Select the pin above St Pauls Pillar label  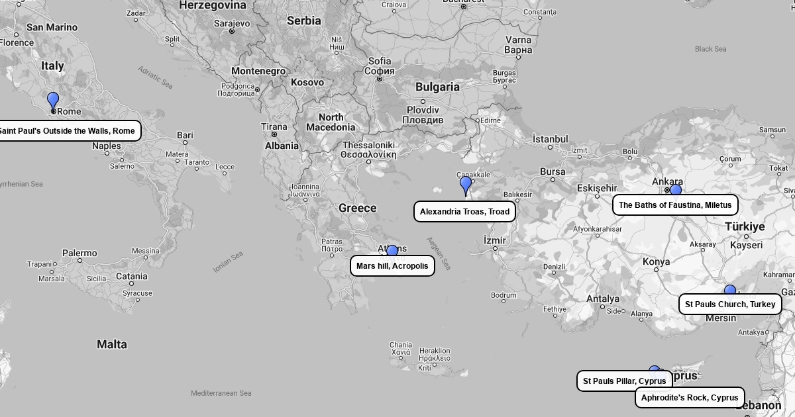(x=654, y=369)
